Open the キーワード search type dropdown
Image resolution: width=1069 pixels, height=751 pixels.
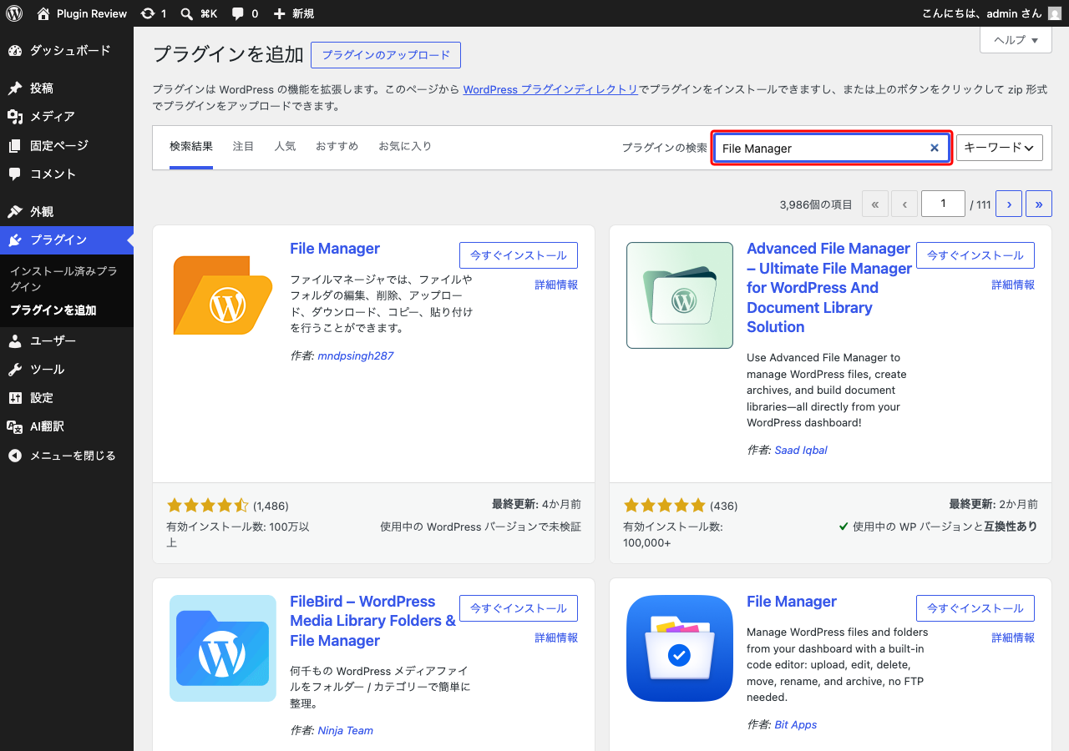[x=1000, y=148]
